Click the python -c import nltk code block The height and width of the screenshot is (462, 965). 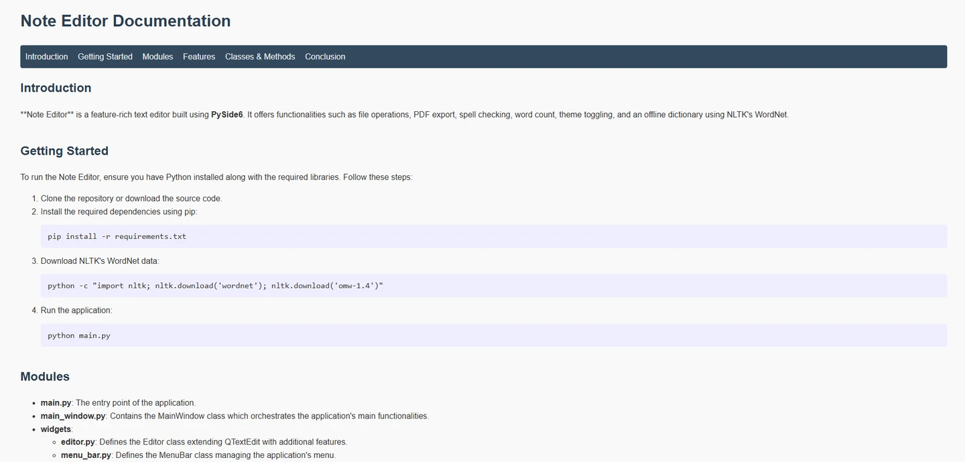point(494,286)
